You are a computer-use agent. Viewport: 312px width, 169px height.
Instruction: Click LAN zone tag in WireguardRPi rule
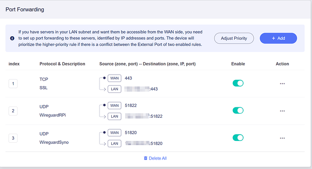click(x=114, y=116)
